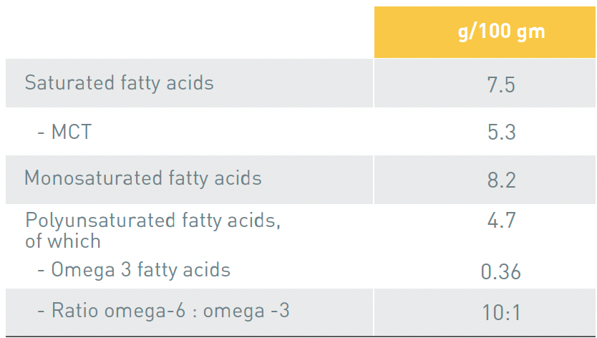Click the 5.3 value for MCT
The width and height of the screenshot is (597, 338).
tap(501, 132)
